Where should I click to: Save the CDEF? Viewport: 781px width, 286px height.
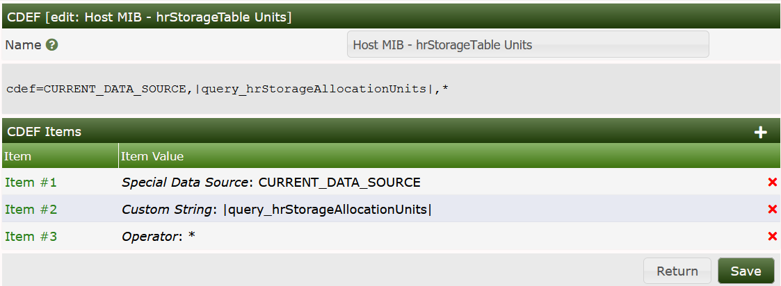click(746, 271)
